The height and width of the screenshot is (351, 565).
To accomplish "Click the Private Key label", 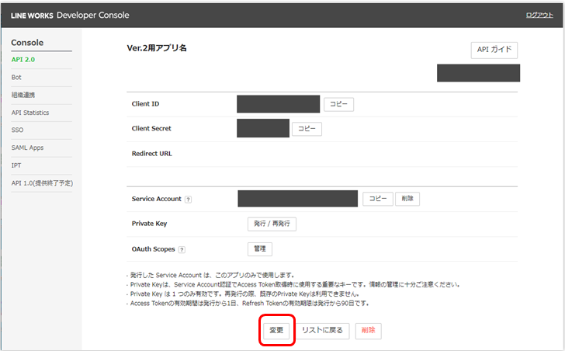I will [x=149, y=224].
